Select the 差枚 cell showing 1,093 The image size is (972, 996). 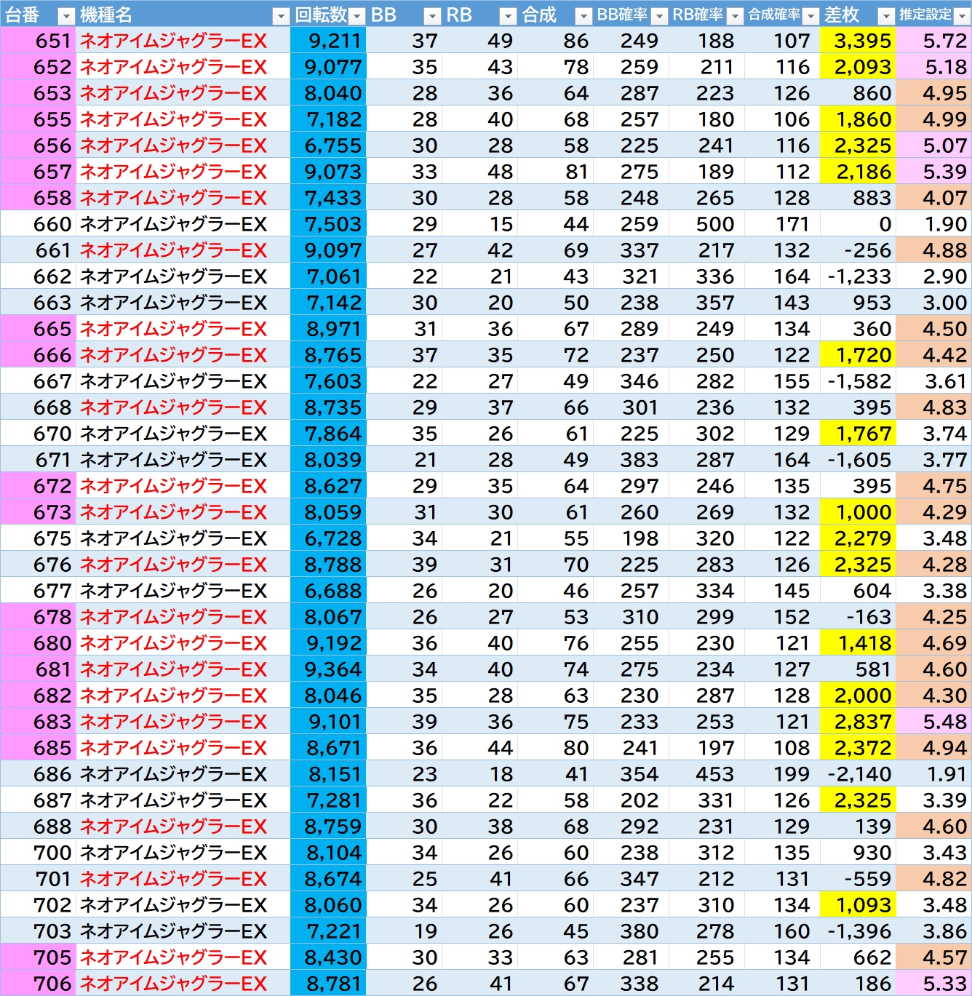point(858,905)
